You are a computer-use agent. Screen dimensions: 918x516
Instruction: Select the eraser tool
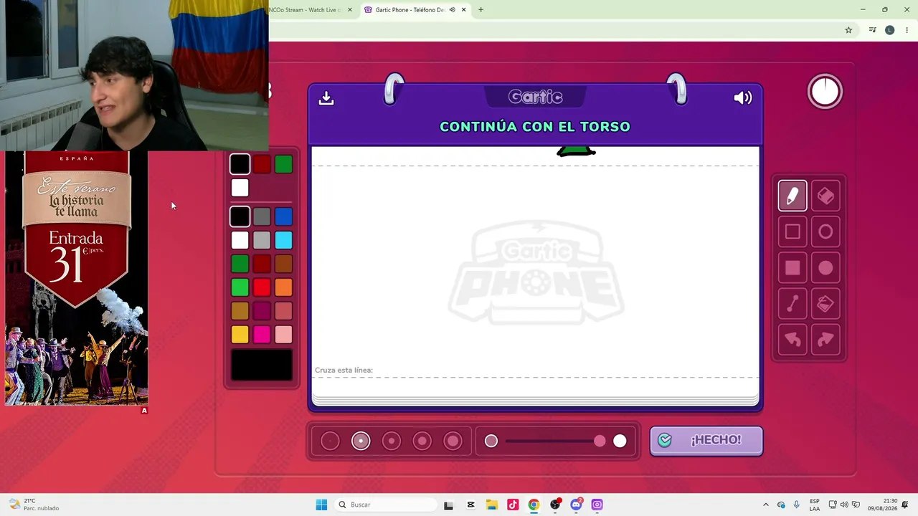point(825,196)
